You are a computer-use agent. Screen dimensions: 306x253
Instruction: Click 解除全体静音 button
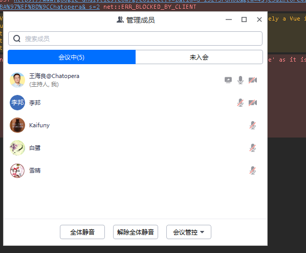click(x=136, y=232)
